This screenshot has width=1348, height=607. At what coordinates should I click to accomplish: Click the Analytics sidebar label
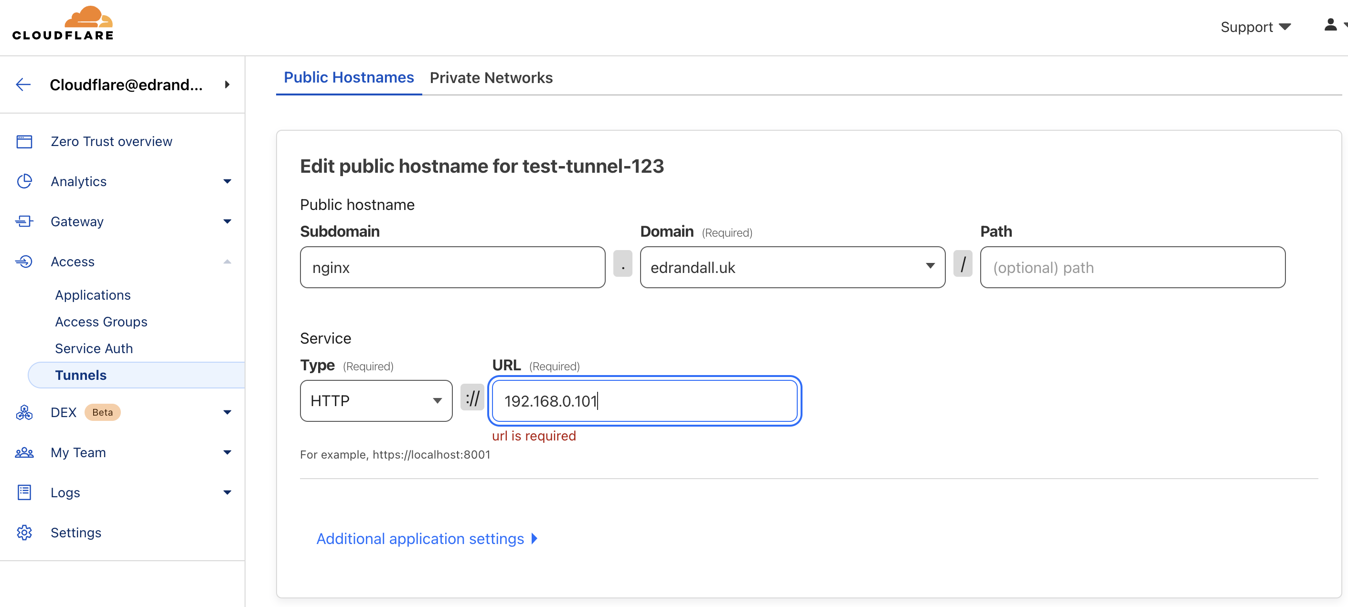tap(78, 181)
